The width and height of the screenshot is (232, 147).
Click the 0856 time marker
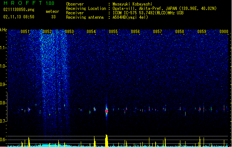tap(135, 32)
